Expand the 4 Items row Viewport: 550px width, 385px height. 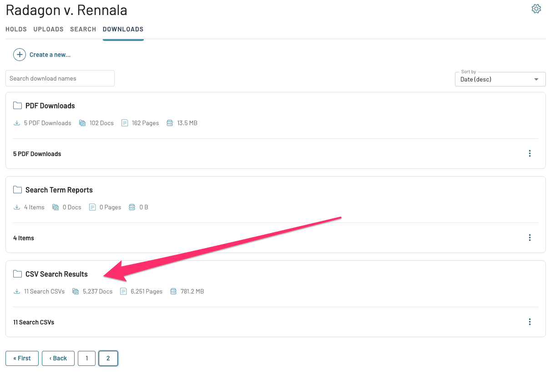tap(275, 238)
